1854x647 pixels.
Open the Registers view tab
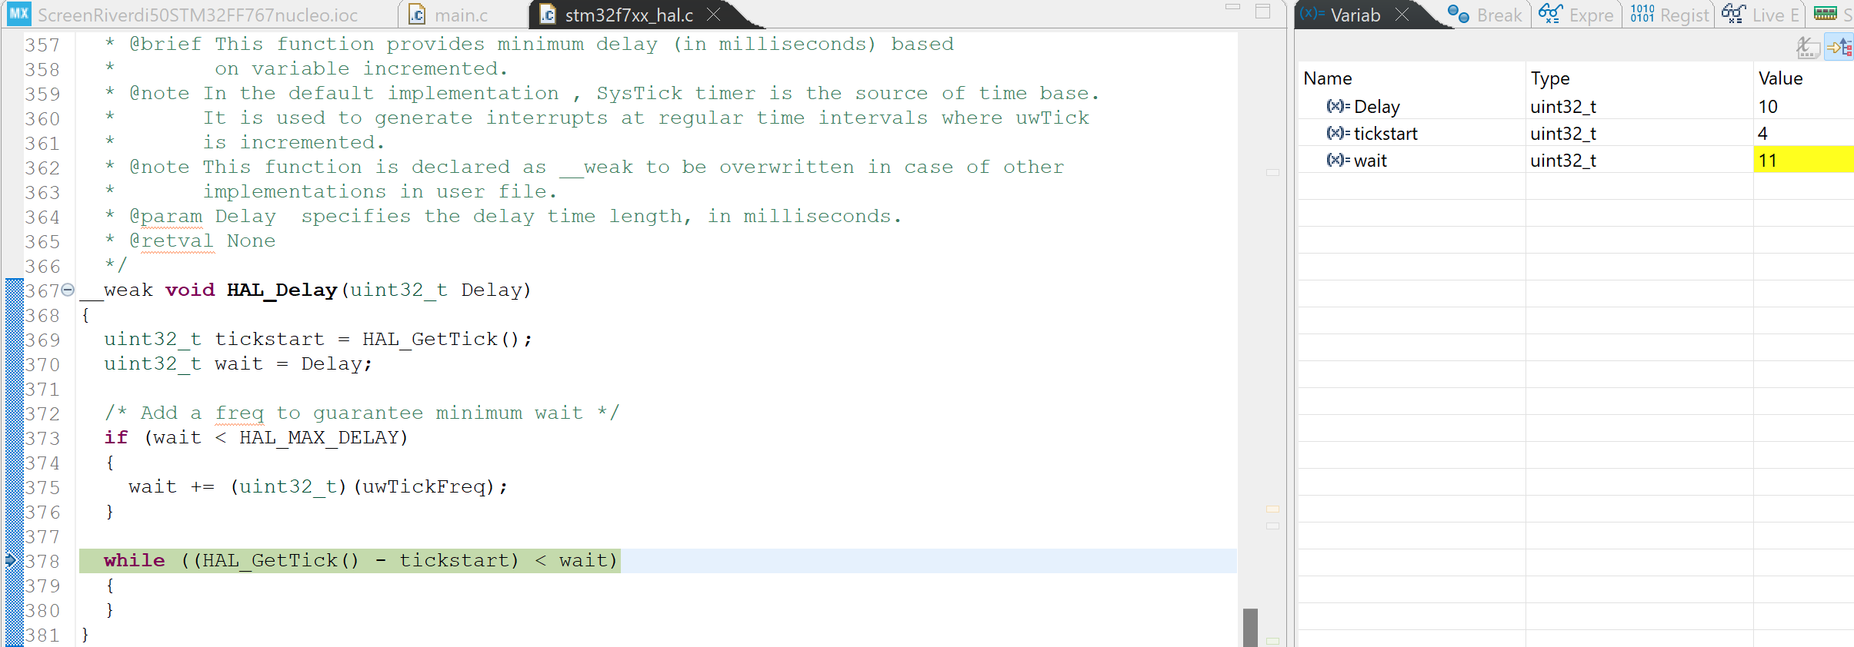1669,15
